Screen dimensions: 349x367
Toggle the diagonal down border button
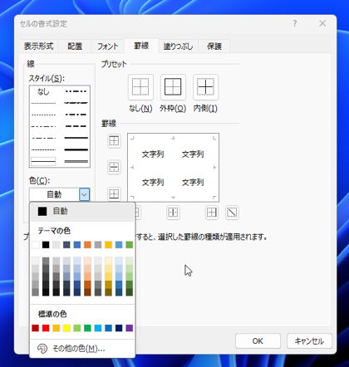tap(232, 213)
